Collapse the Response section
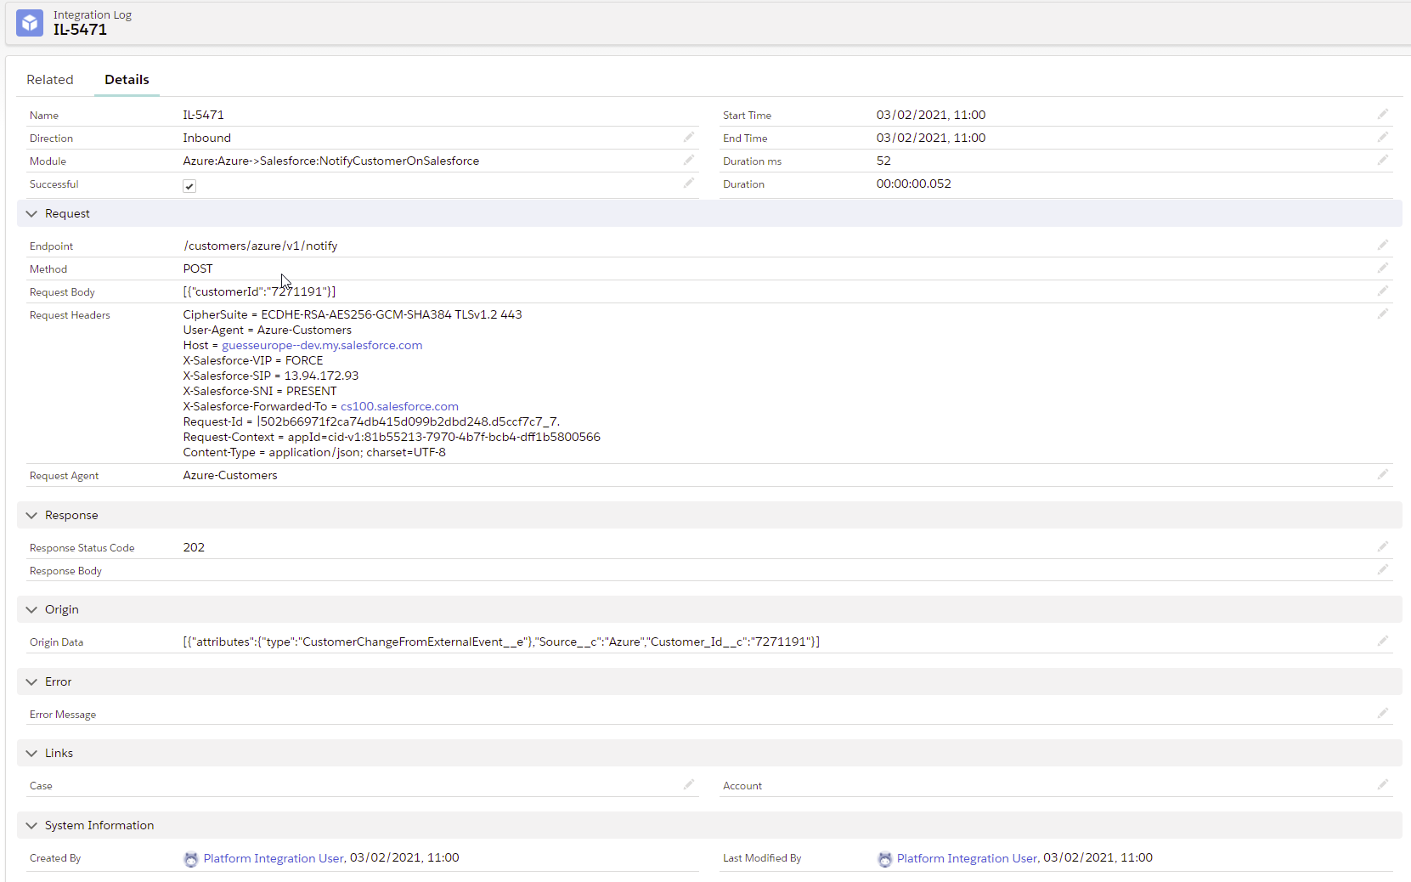1411x882 pixels. coord(31,515)
